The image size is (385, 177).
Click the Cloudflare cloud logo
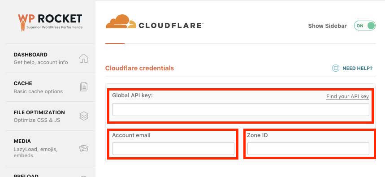[121, 22]
